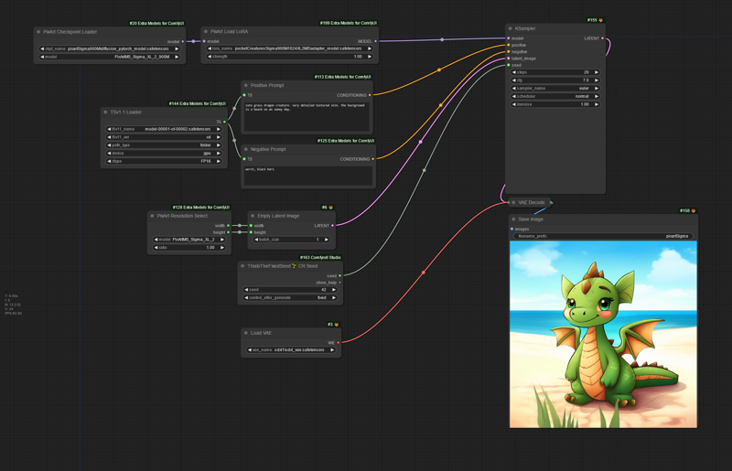This screenshot has height=471, width=732.
Task: Decrease batch_size with left arrow
Action: [256, 240]
